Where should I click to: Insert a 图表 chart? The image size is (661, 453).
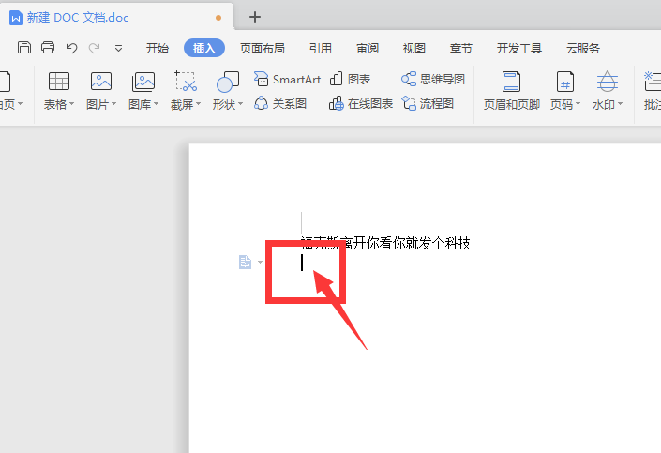[x=350, y=80]
